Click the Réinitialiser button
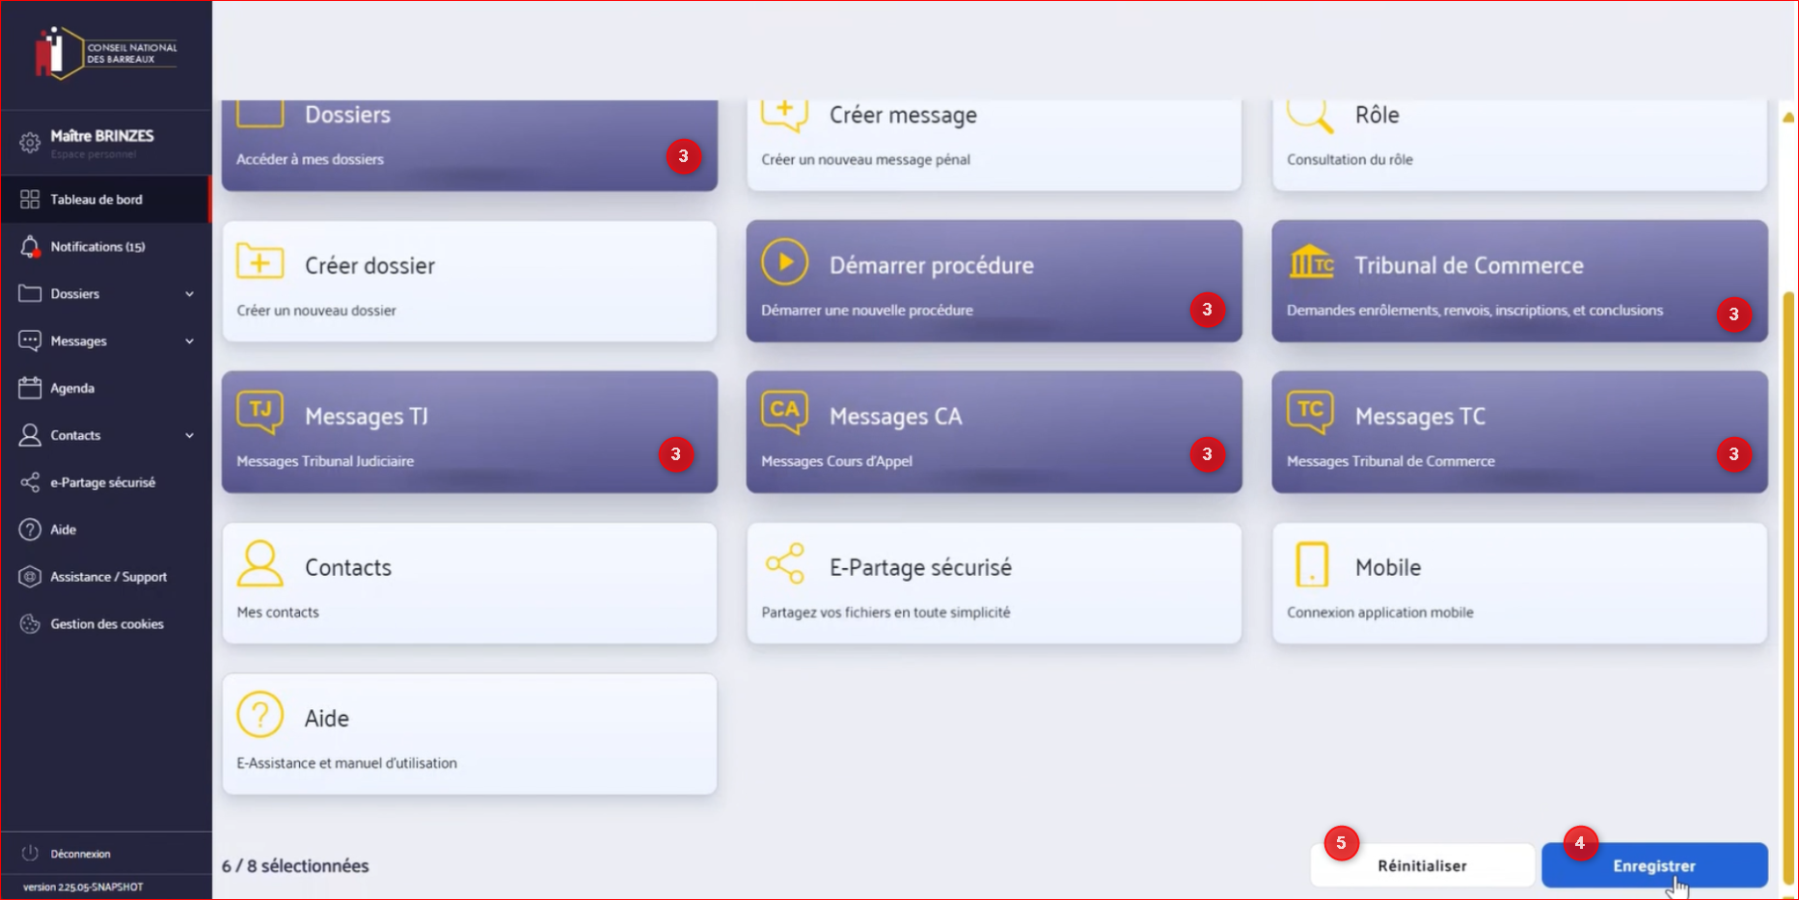 [1422, 865]
